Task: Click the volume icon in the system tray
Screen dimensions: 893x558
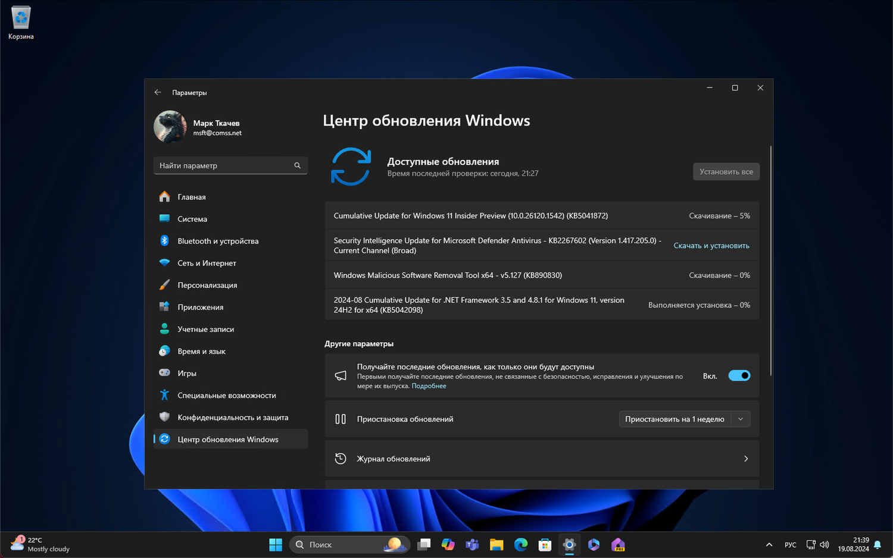Action: [x=825, y=544]
